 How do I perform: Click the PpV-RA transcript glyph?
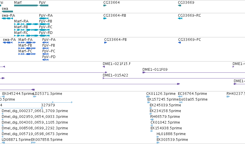(44, 18)
